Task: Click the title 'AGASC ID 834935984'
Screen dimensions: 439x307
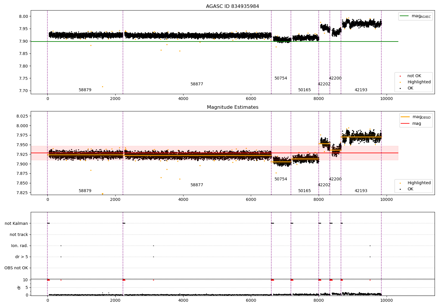Action: tap(232, 6)
